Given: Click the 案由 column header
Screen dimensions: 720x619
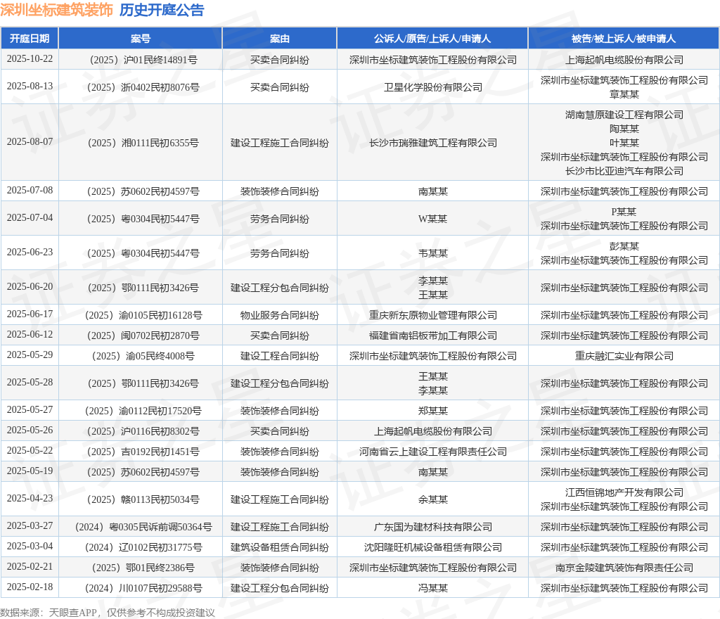Looking at the screenshot, I should (x=280, y=39).
